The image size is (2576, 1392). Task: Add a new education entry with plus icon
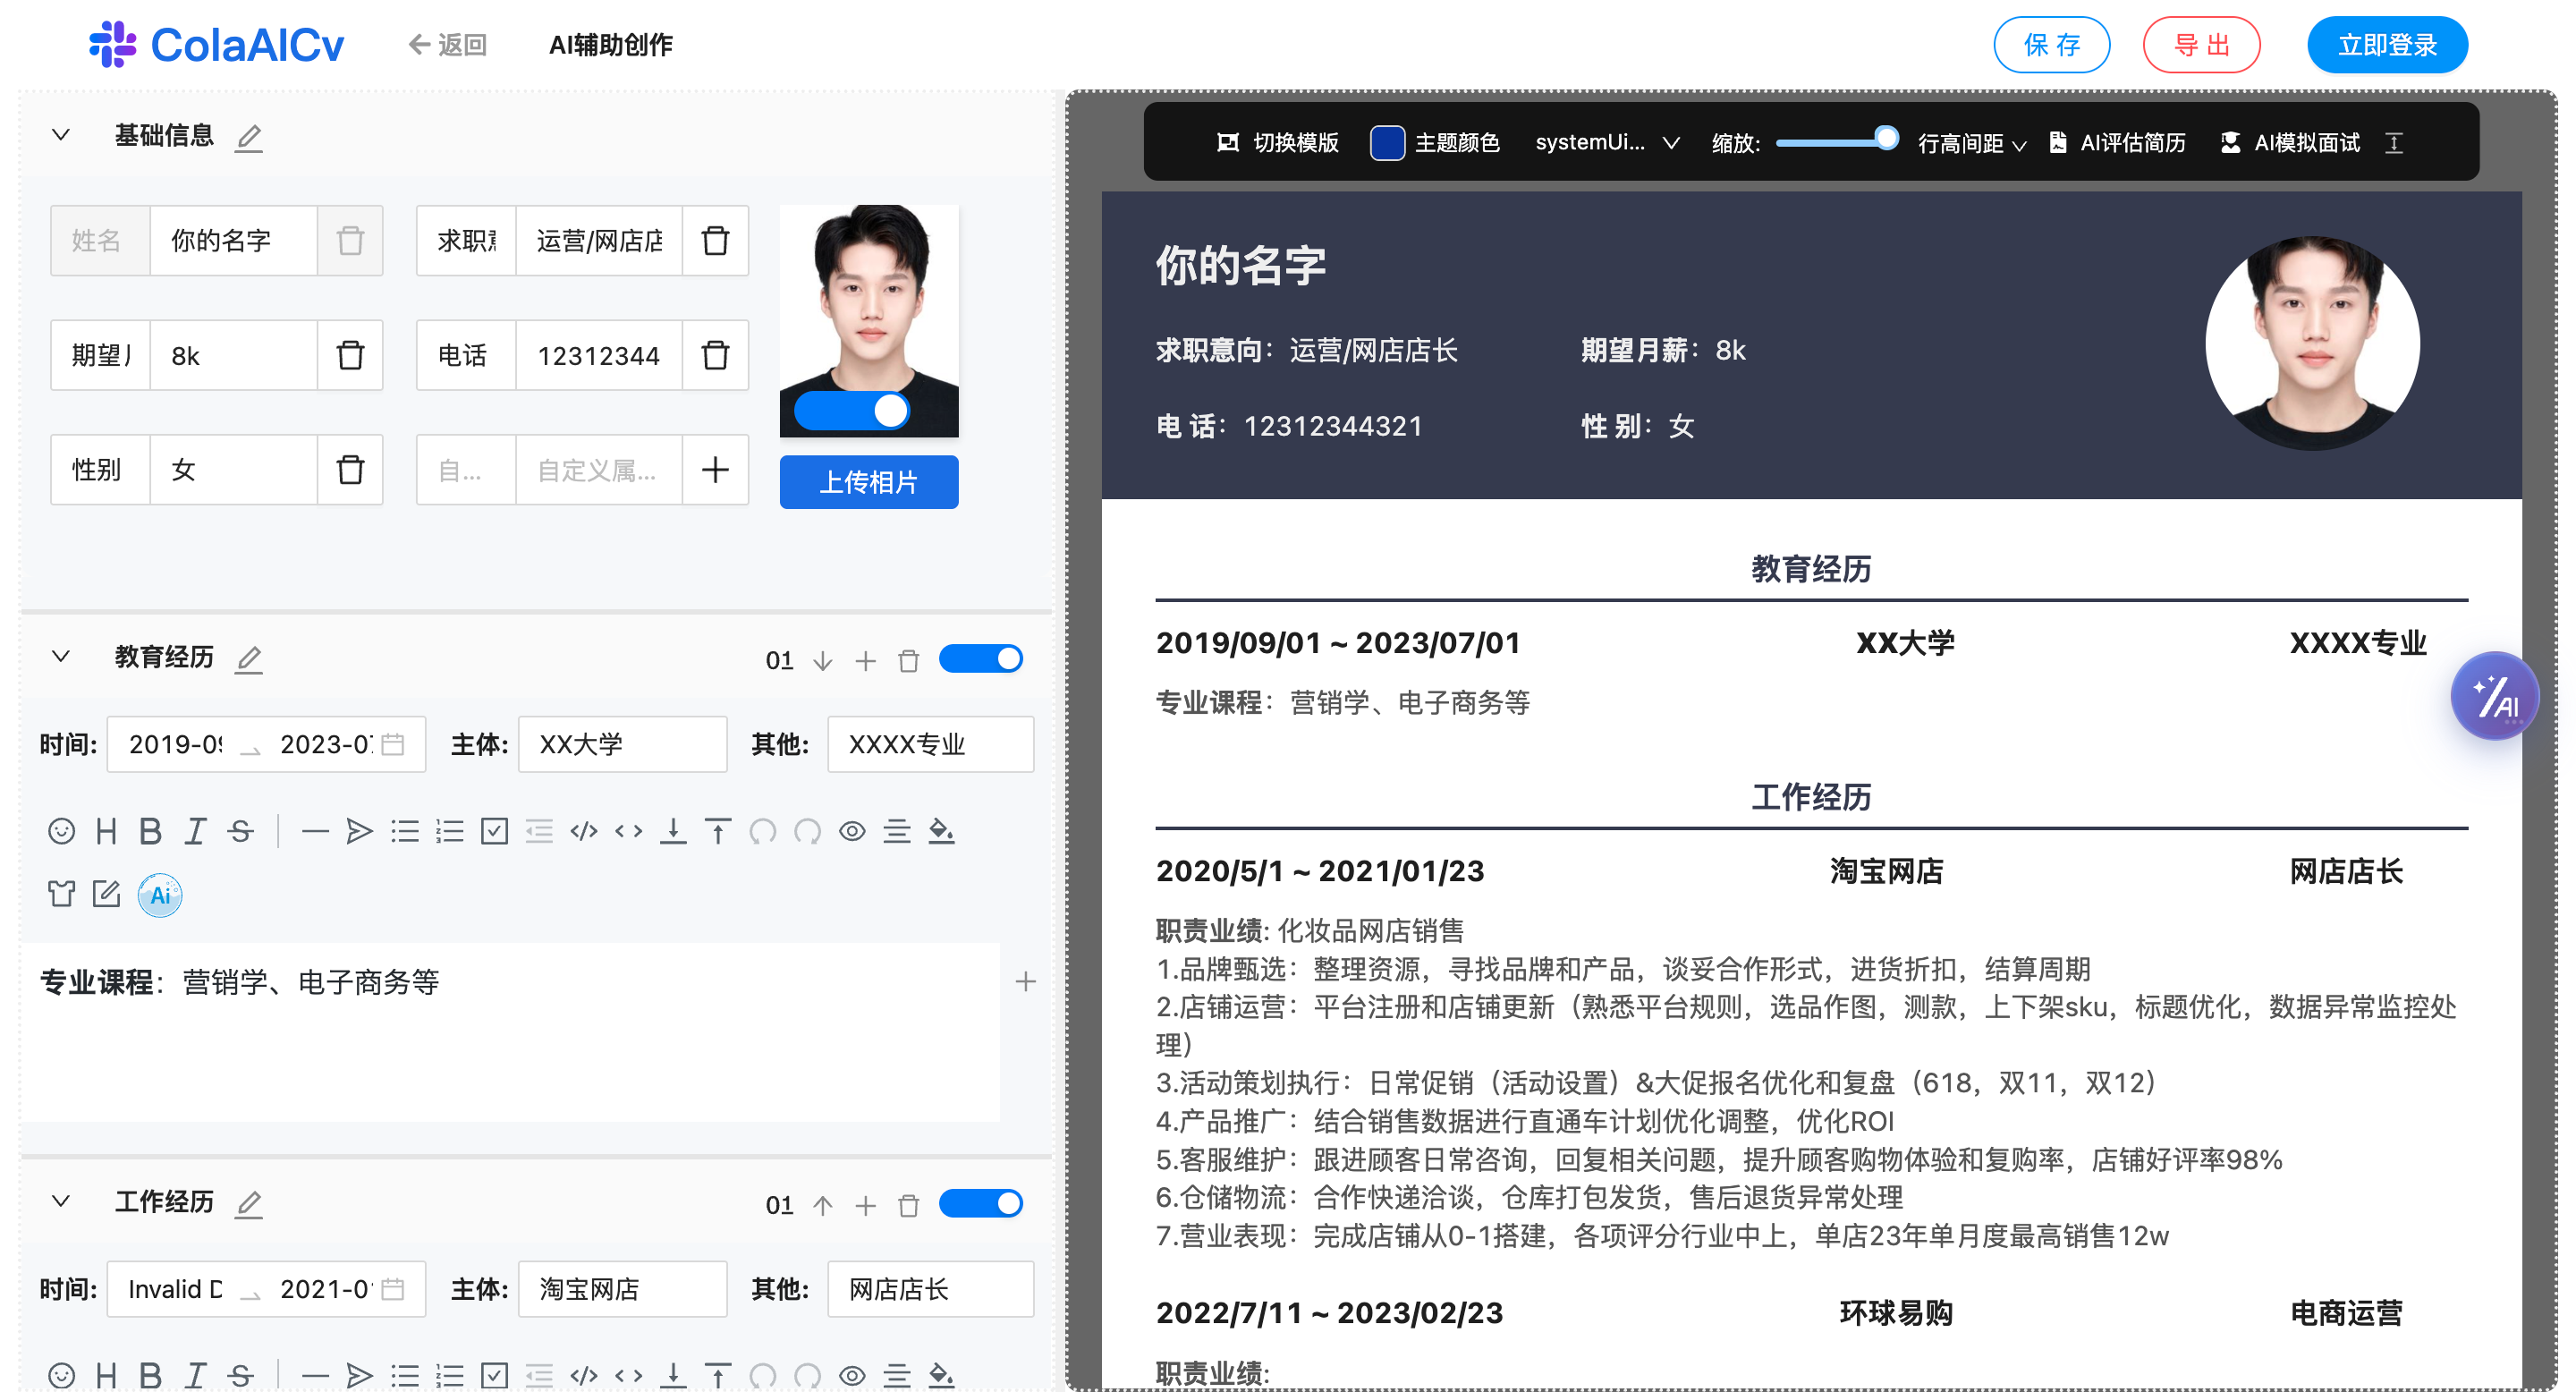(x=866, y=661)
